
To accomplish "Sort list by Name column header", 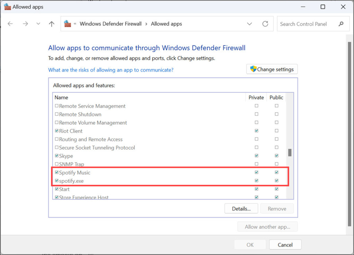I will pos(62,97).
